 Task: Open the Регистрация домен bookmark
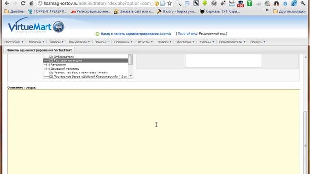coord(91,11)
